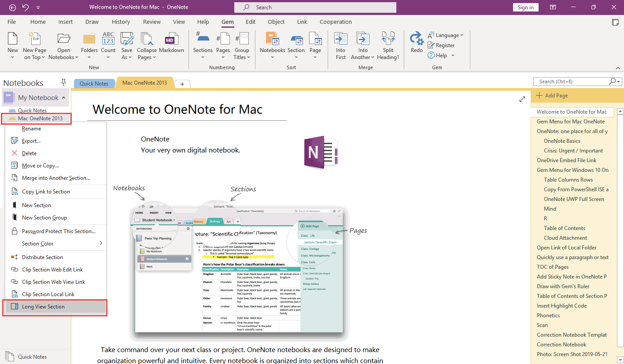Toggle the Notebooks pane pin
The width and height of the screenshot is (624, 364).
[63, 82]
